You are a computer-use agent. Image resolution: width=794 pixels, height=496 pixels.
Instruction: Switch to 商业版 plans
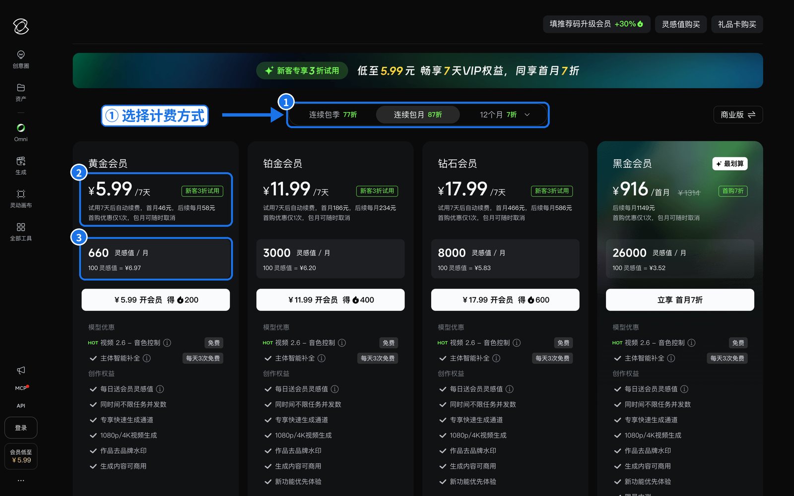pyautogui.click(x=738, y=115)
